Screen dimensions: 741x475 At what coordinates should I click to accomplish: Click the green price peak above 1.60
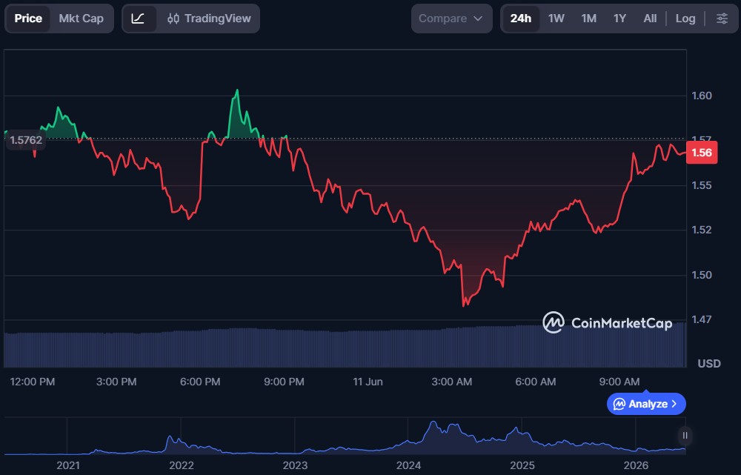(x=237, y=90)
